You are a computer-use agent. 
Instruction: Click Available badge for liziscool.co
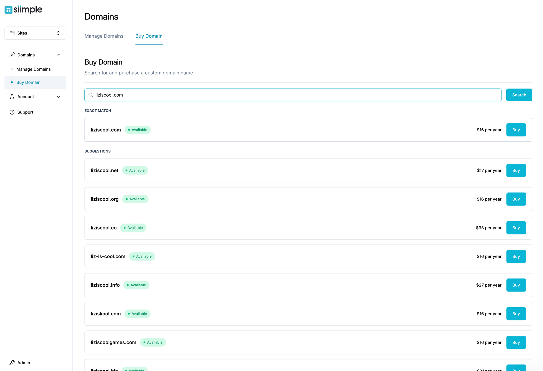click(133, 228)
